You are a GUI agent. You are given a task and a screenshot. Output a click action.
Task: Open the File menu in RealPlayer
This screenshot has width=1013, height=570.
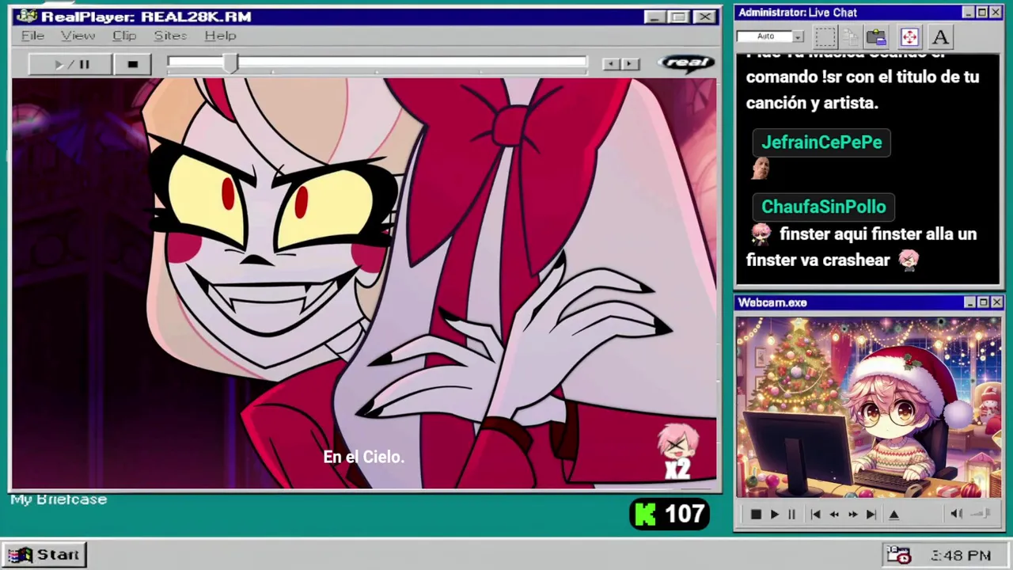32,36
